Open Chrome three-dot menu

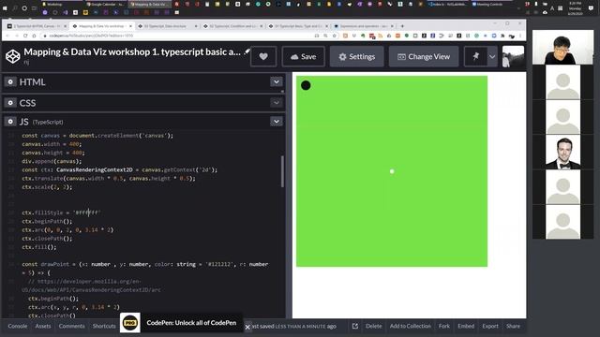point(520,36)
